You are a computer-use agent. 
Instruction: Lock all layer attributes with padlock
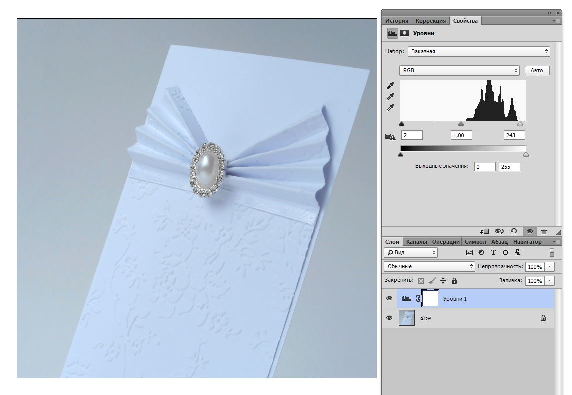point(454,281)
